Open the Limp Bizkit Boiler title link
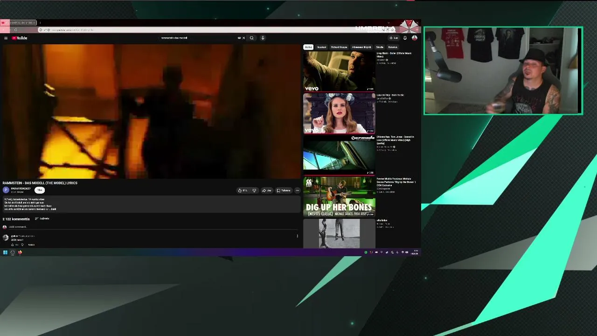The image size is (597, 336). (394, 55)
